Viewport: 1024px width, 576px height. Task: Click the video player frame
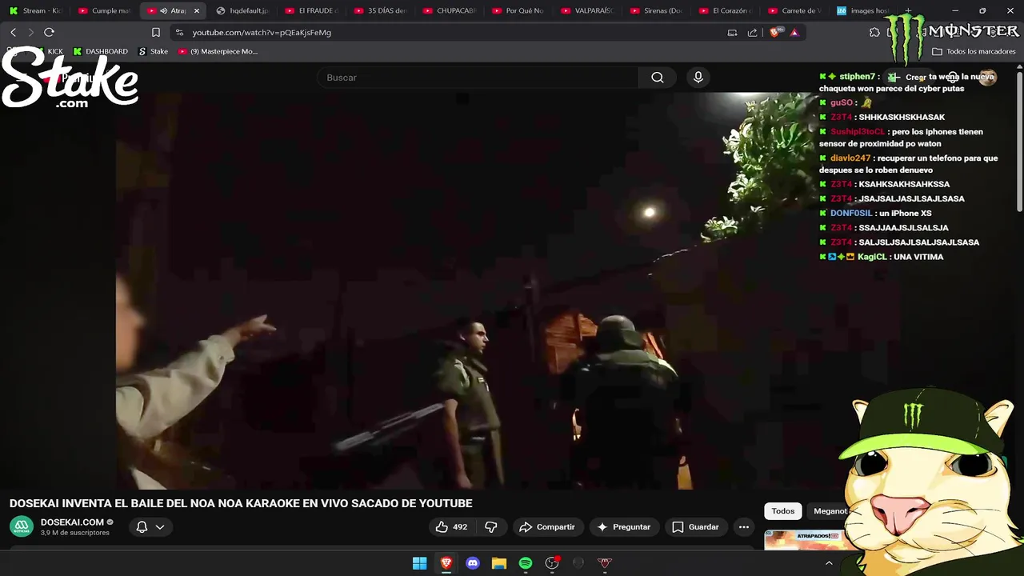click(x=467, y=290)
